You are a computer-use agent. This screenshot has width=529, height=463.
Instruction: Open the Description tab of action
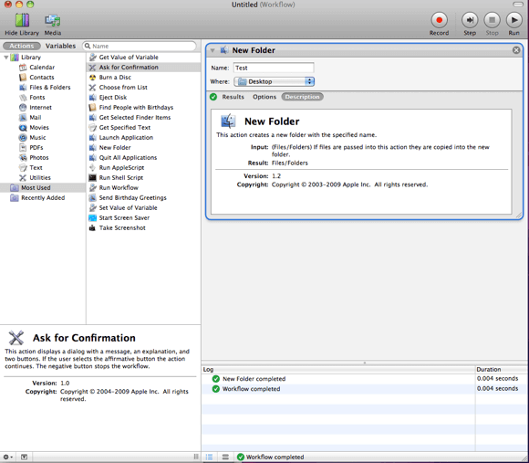302,97
